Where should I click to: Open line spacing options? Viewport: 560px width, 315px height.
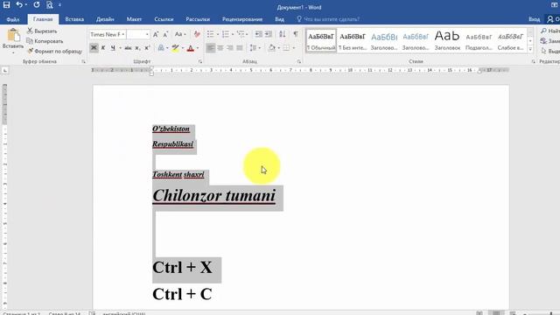click(253, 48)
